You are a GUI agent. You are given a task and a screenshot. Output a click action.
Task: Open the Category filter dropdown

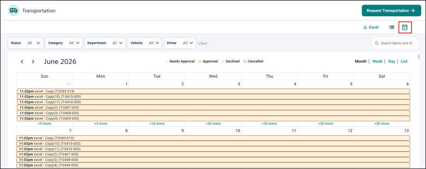click(x=63, y=43)
